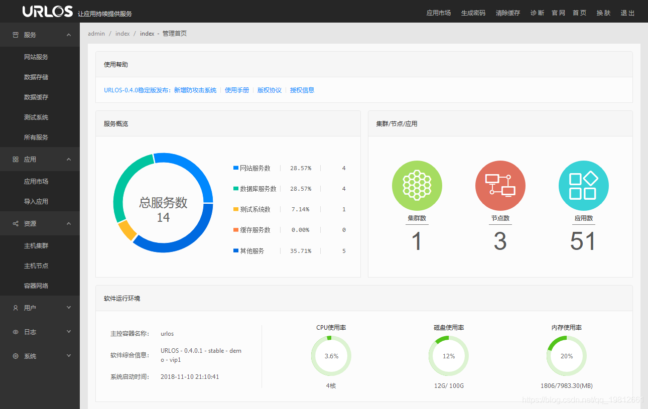
Task: Click the 35.71% value for 其他服务
Action: (x=301, y=251)
